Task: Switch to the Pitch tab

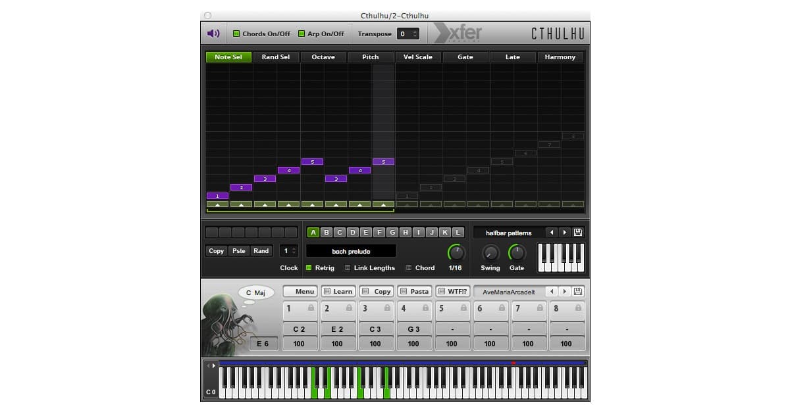Action: click(371, 57)
